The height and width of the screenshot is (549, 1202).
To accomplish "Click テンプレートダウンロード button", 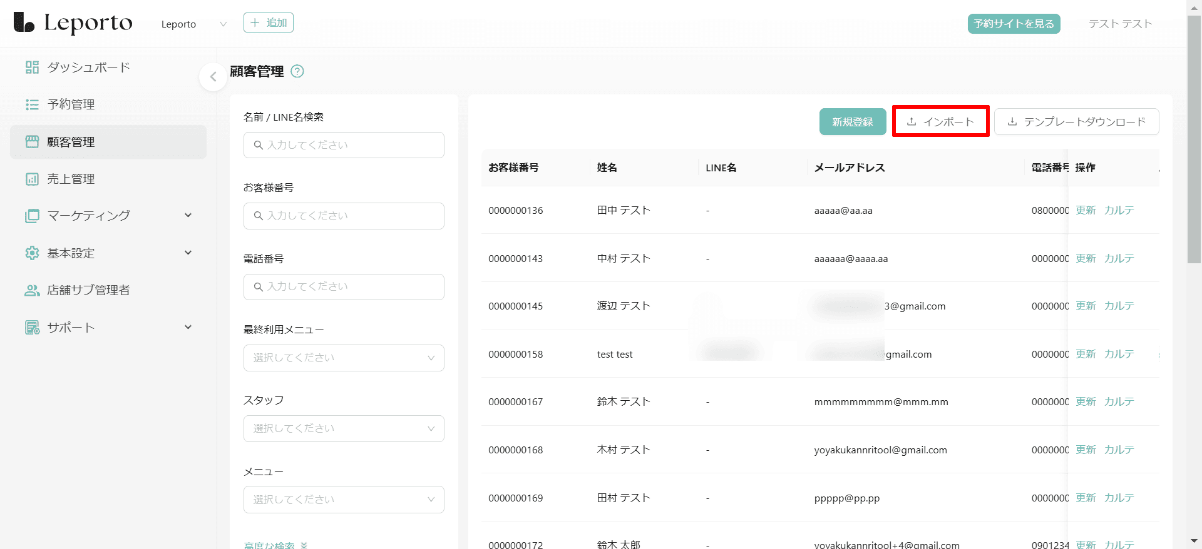I will (1076, 121).
